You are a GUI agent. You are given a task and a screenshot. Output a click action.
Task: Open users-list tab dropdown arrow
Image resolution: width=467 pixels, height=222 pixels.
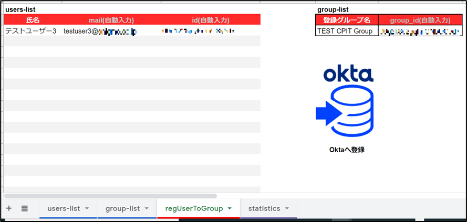click(x=87, y=208)
